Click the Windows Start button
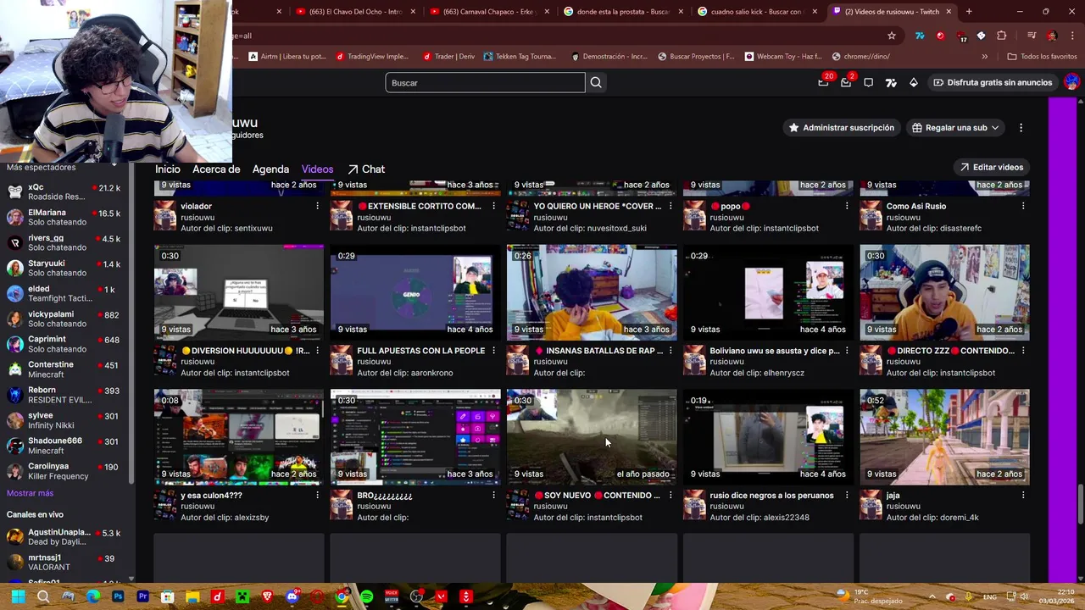The image size is (1085, 610). (x=18, y=596)
